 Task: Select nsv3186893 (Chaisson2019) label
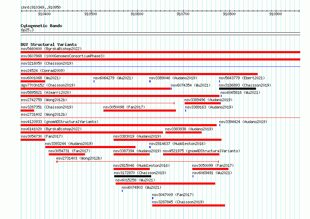245,85
